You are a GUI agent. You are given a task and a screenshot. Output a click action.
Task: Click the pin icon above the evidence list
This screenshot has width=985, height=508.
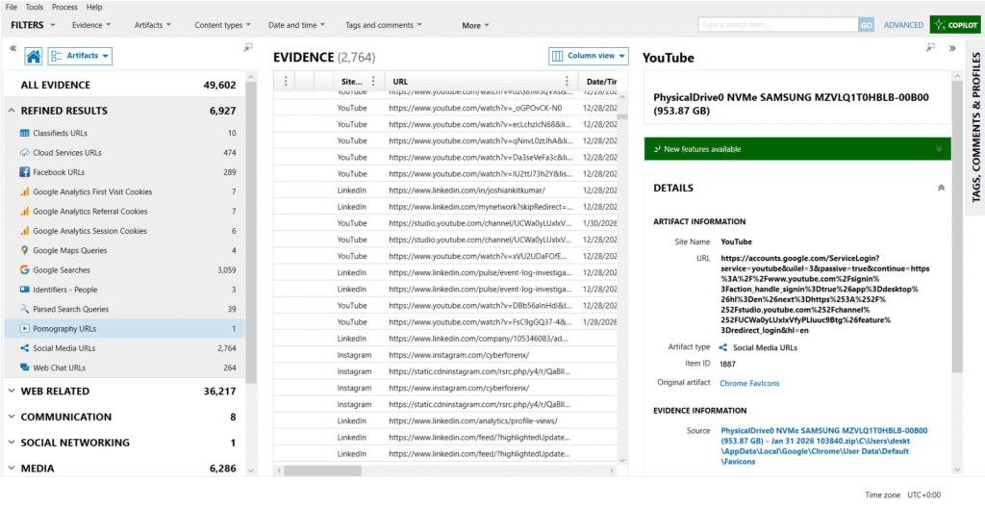point(248,47)
